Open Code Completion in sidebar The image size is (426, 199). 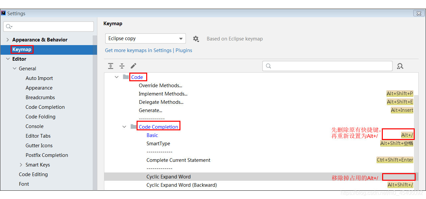tap(45, 107)
